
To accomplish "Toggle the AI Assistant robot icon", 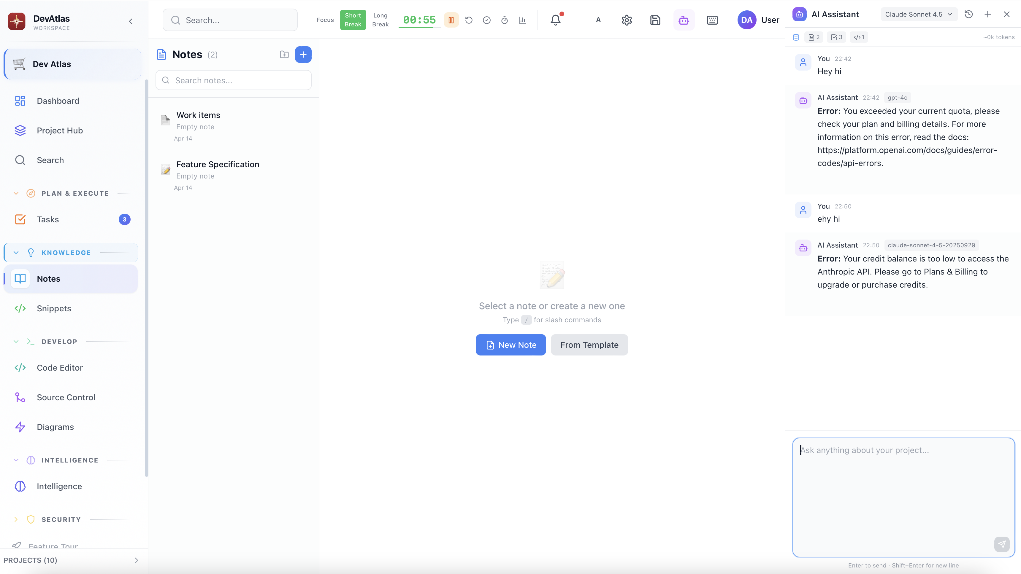I will tap(684, 20).
